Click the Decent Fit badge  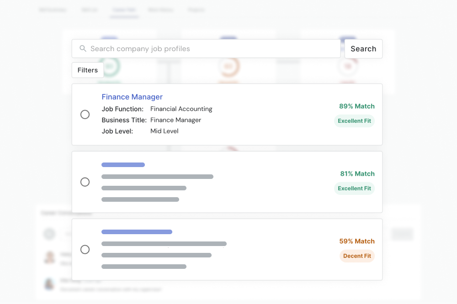tap(357, 256)
